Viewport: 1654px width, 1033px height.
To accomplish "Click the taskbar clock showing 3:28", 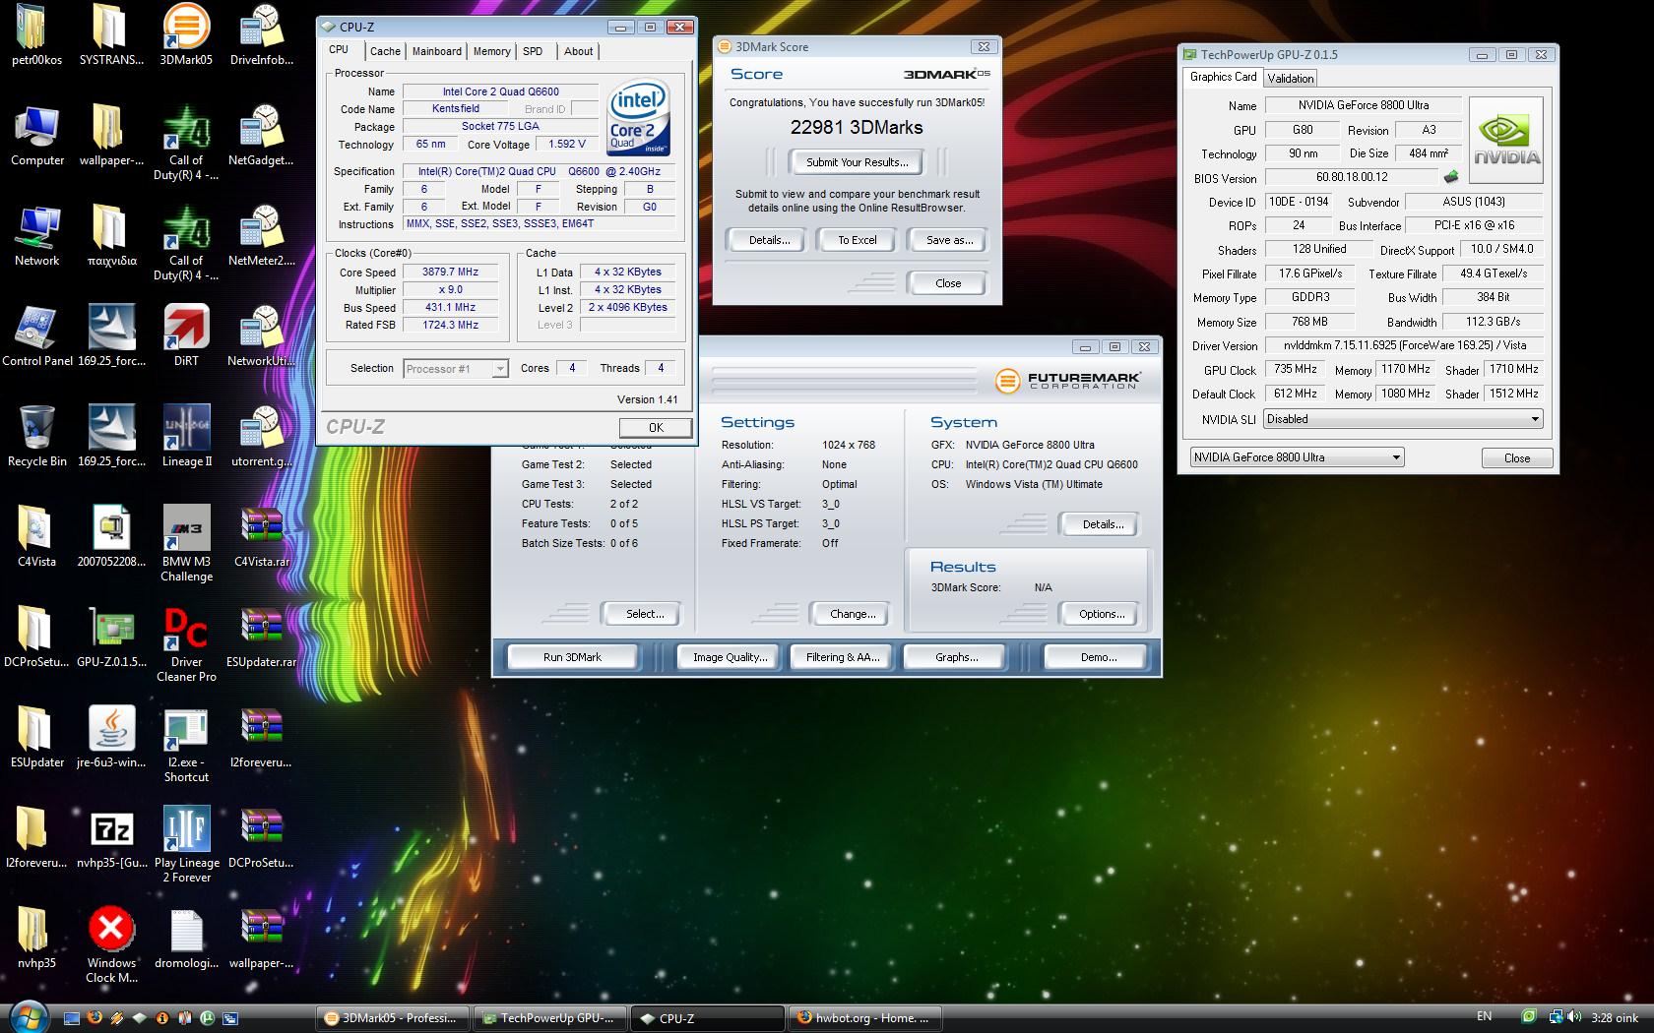I will coord(1615,1018).
